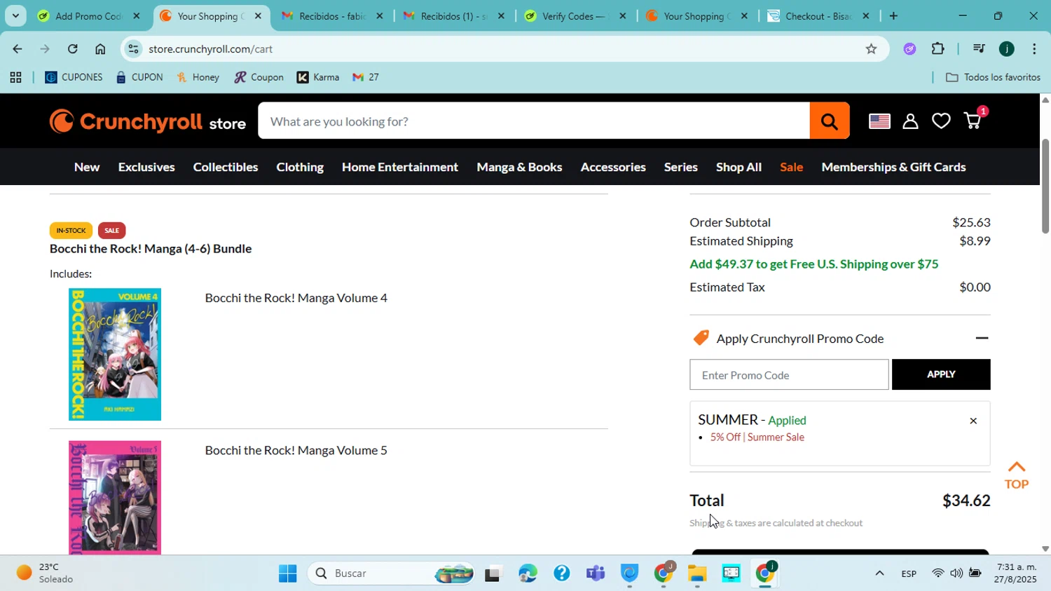Open Bocchi the Rock! Manga Volume 4 title

pyautogui.click(x=296, y=298)
